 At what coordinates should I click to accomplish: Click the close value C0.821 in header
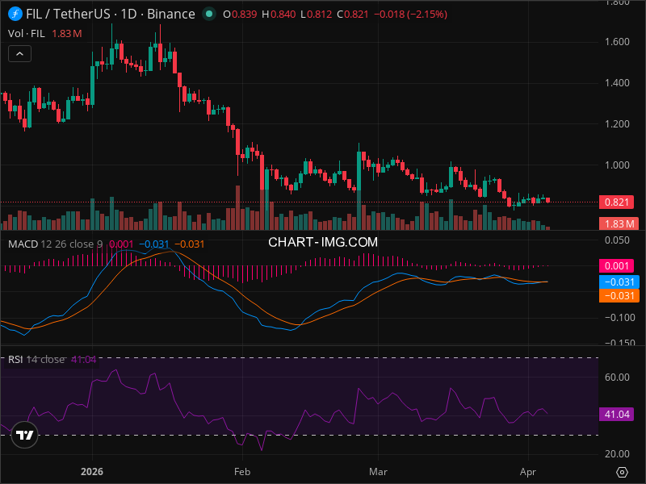353,15
